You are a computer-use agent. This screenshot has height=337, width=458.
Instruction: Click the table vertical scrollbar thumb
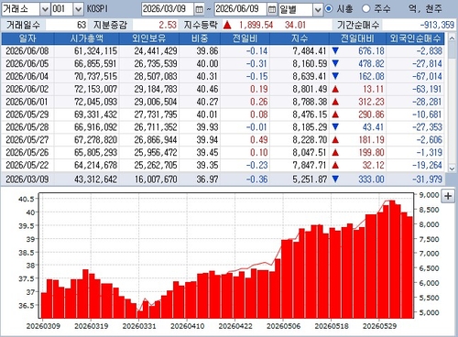point(452,50)
